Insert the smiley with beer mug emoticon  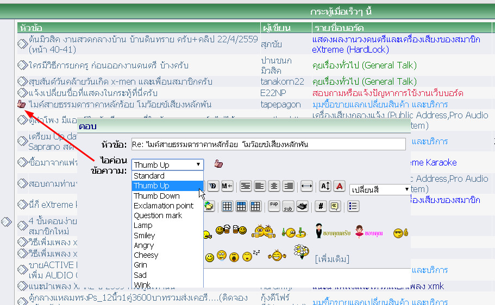point(223,230)
